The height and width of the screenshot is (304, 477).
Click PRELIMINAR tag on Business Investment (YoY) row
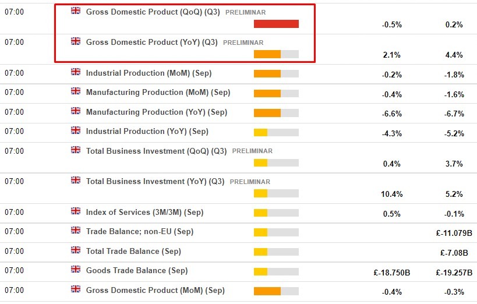click(x=250, y=182)
